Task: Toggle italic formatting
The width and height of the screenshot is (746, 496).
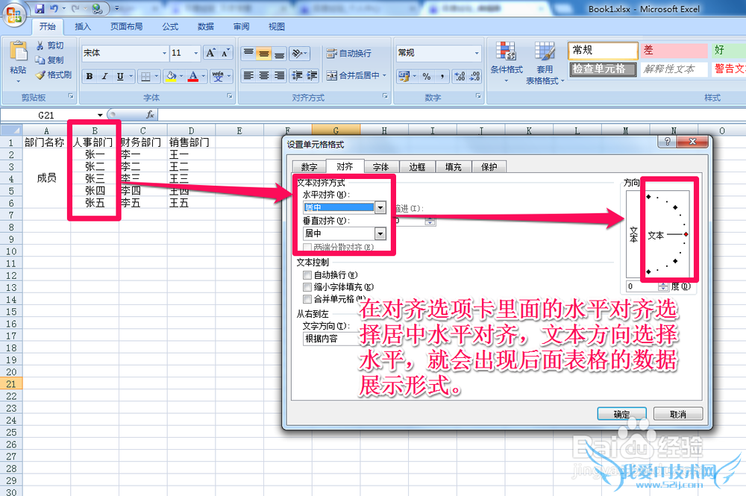Action: pos(104,76)
